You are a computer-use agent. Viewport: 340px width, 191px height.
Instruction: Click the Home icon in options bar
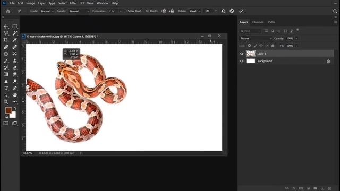point(8,11)
